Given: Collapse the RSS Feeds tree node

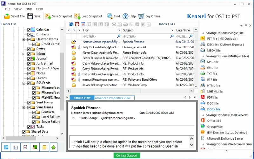Looking at the screenshot, I should 24,83.
